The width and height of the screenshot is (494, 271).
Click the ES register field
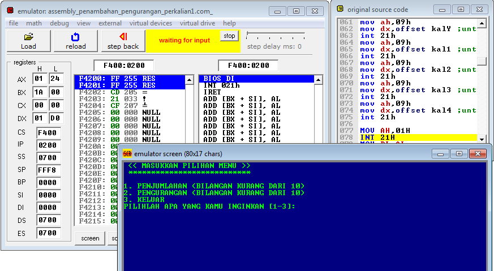(49, 233)
